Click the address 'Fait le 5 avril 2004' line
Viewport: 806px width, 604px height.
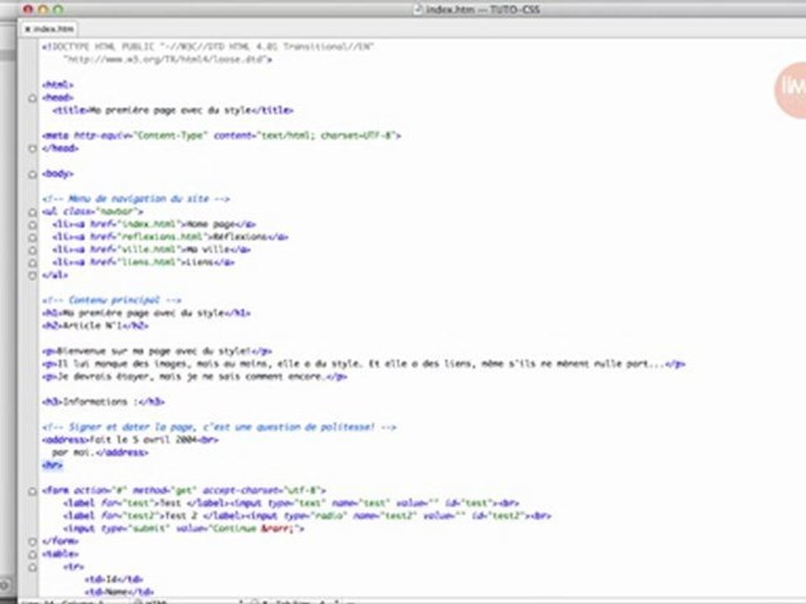tap(130, 440)
